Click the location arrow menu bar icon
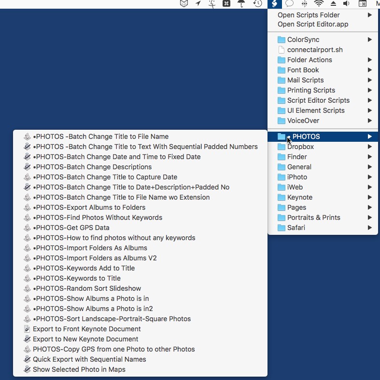The width and height of the screenshot is (380, 380). click(198, 3)
